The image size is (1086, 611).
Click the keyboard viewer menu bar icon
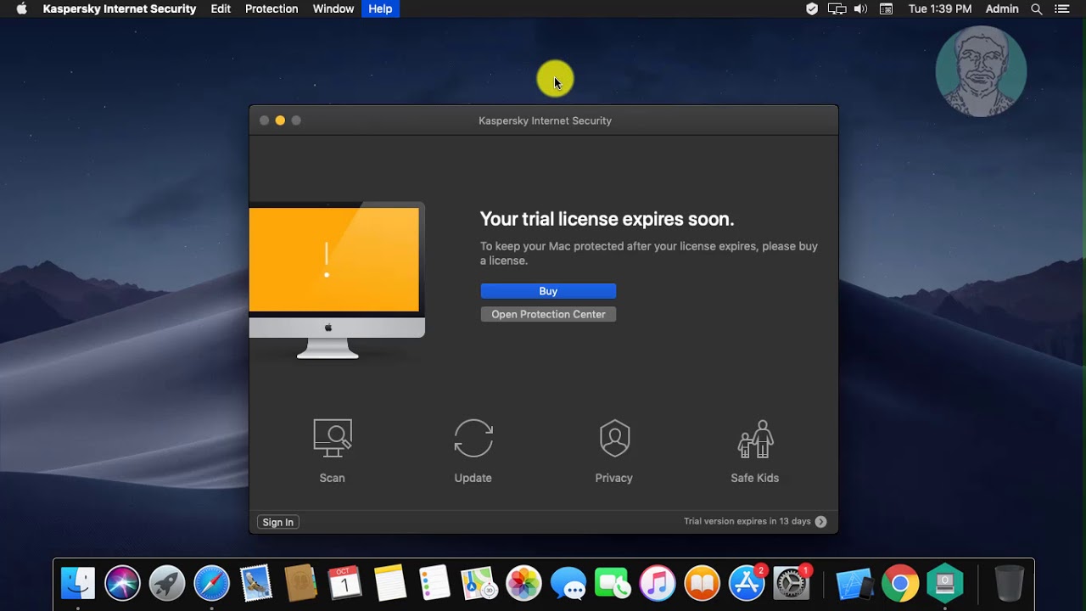click(886, 8)
